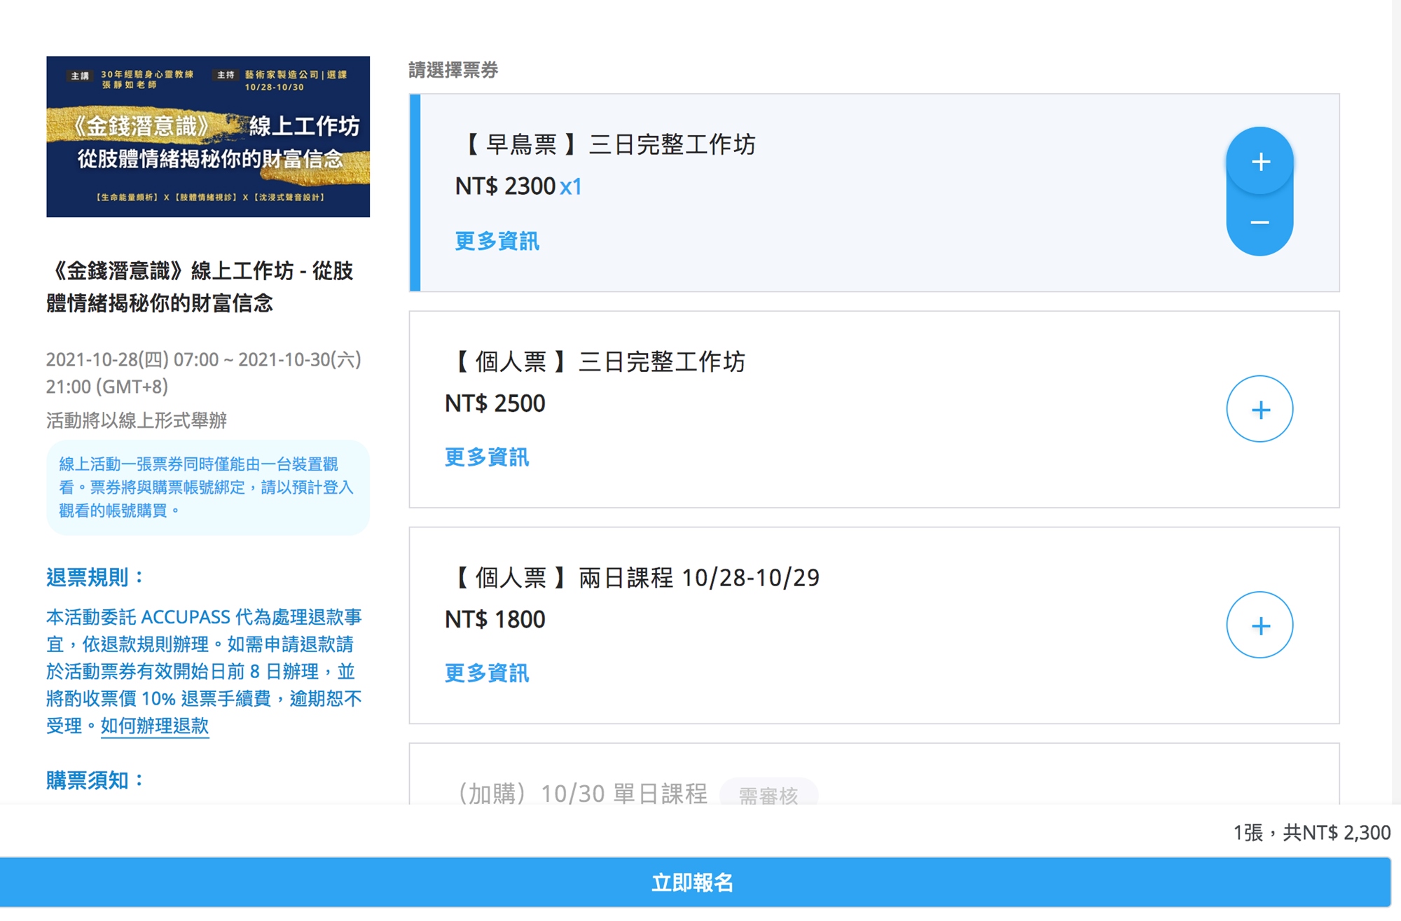Add one 個人票 三日完整工作坊 ticket

click(x=1259, y=409)
